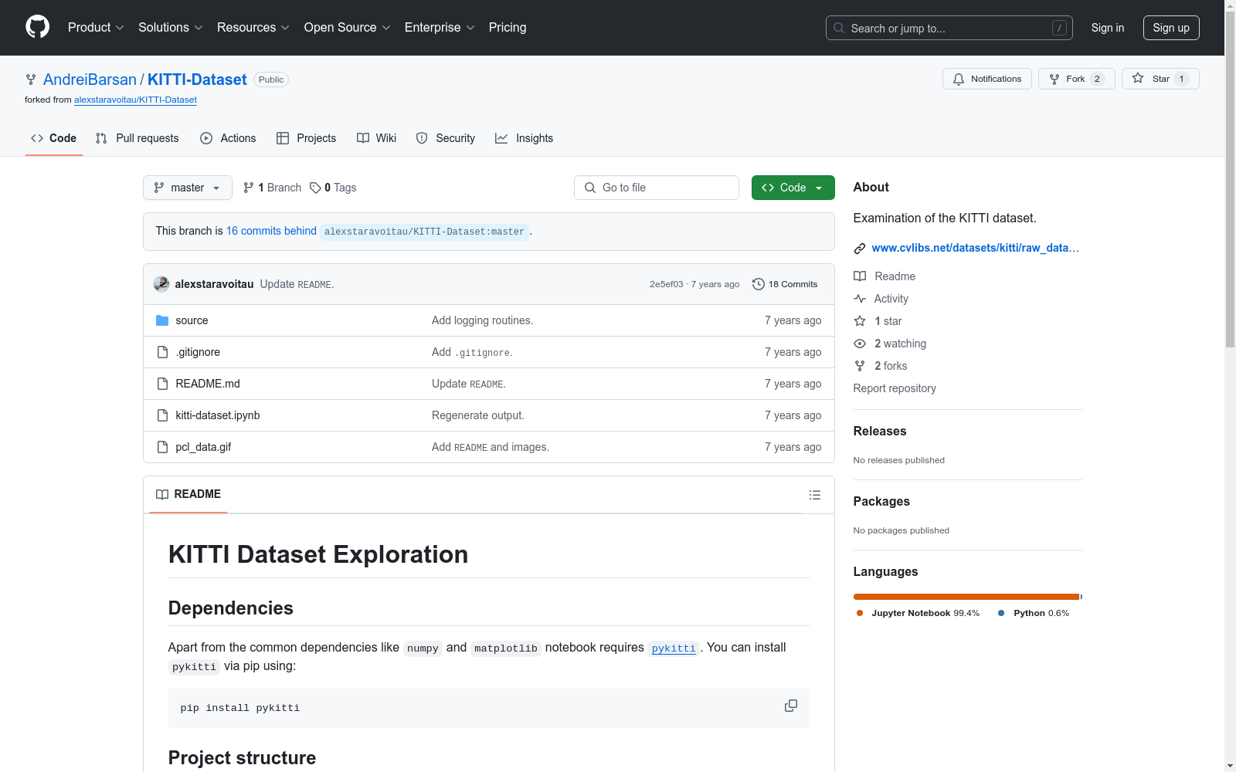
Task: Open the 18 Commits history link
Action: click(x=785, y=284)
